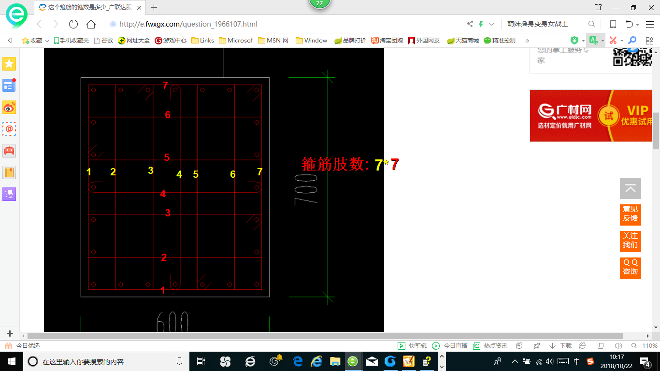Screen dimensions: 660x371
Task: Open the Microsof bookmark folder
Action: coord(236,41)
